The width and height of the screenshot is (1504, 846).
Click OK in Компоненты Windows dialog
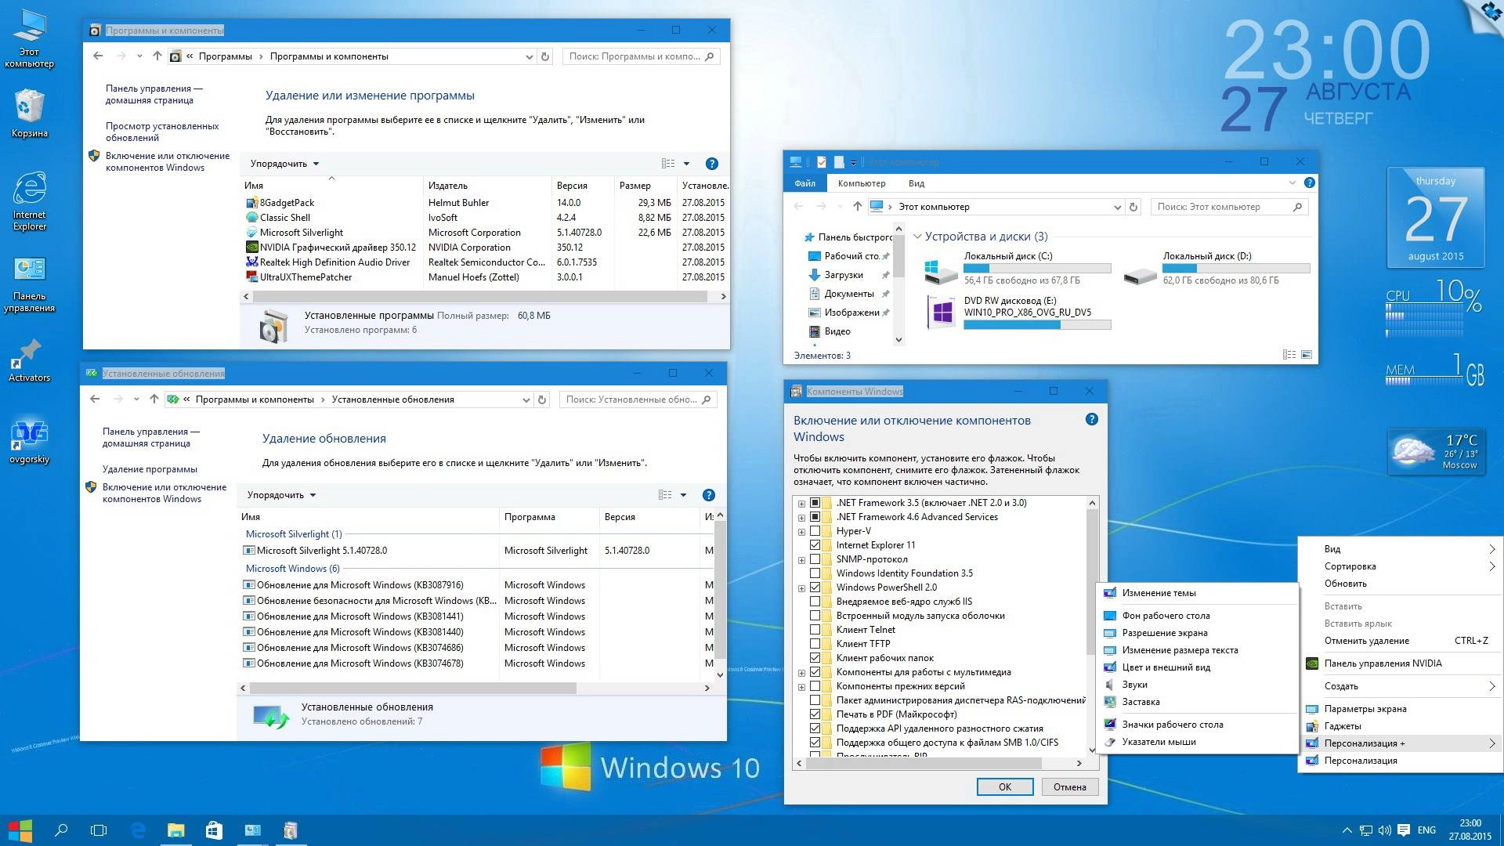1005,787
